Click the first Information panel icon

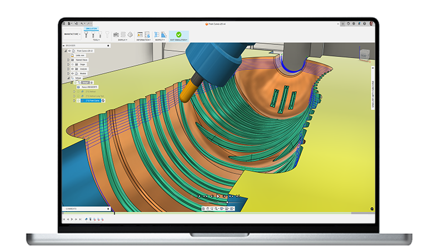click(x=140, y=34)
